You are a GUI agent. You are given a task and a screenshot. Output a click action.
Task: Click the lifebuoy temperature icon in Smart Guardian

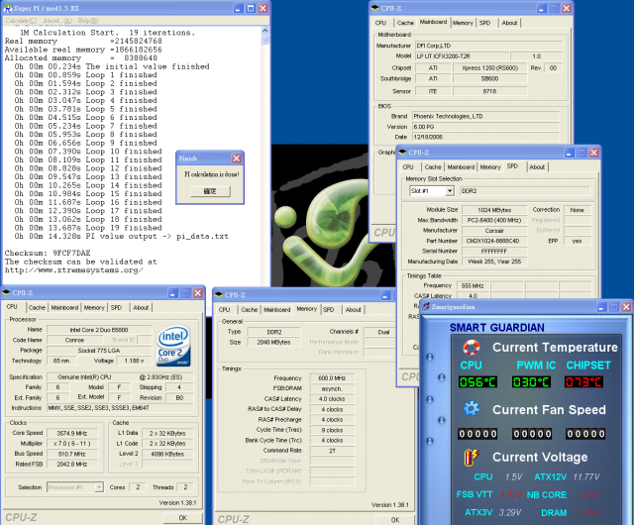coord(472,347)
